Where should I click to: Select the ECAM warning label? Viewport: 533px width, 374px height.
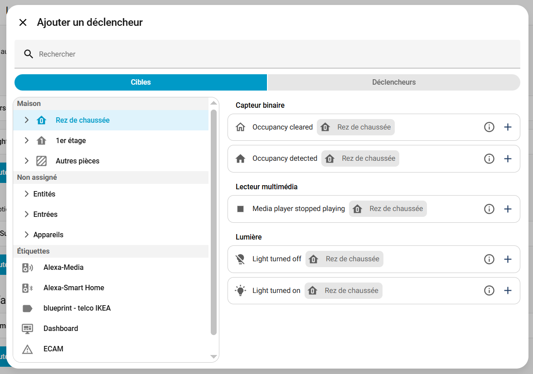pyautogui.click(x=53, y=349)
